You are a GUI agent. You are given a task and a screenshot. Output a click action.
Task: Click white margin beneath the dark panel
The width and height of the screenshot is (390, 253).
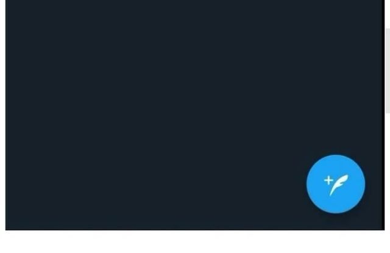[195, 242]
